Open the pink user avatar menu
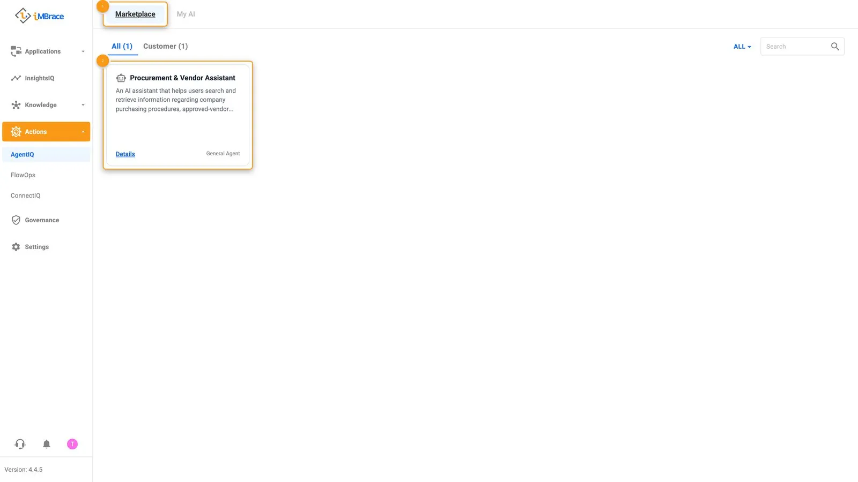The image size is (858, 482). [72, 444]
